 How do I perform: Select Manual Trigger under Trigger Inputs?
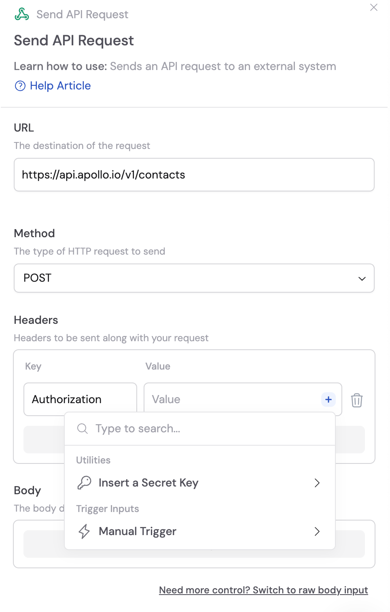tap(138, 531)
